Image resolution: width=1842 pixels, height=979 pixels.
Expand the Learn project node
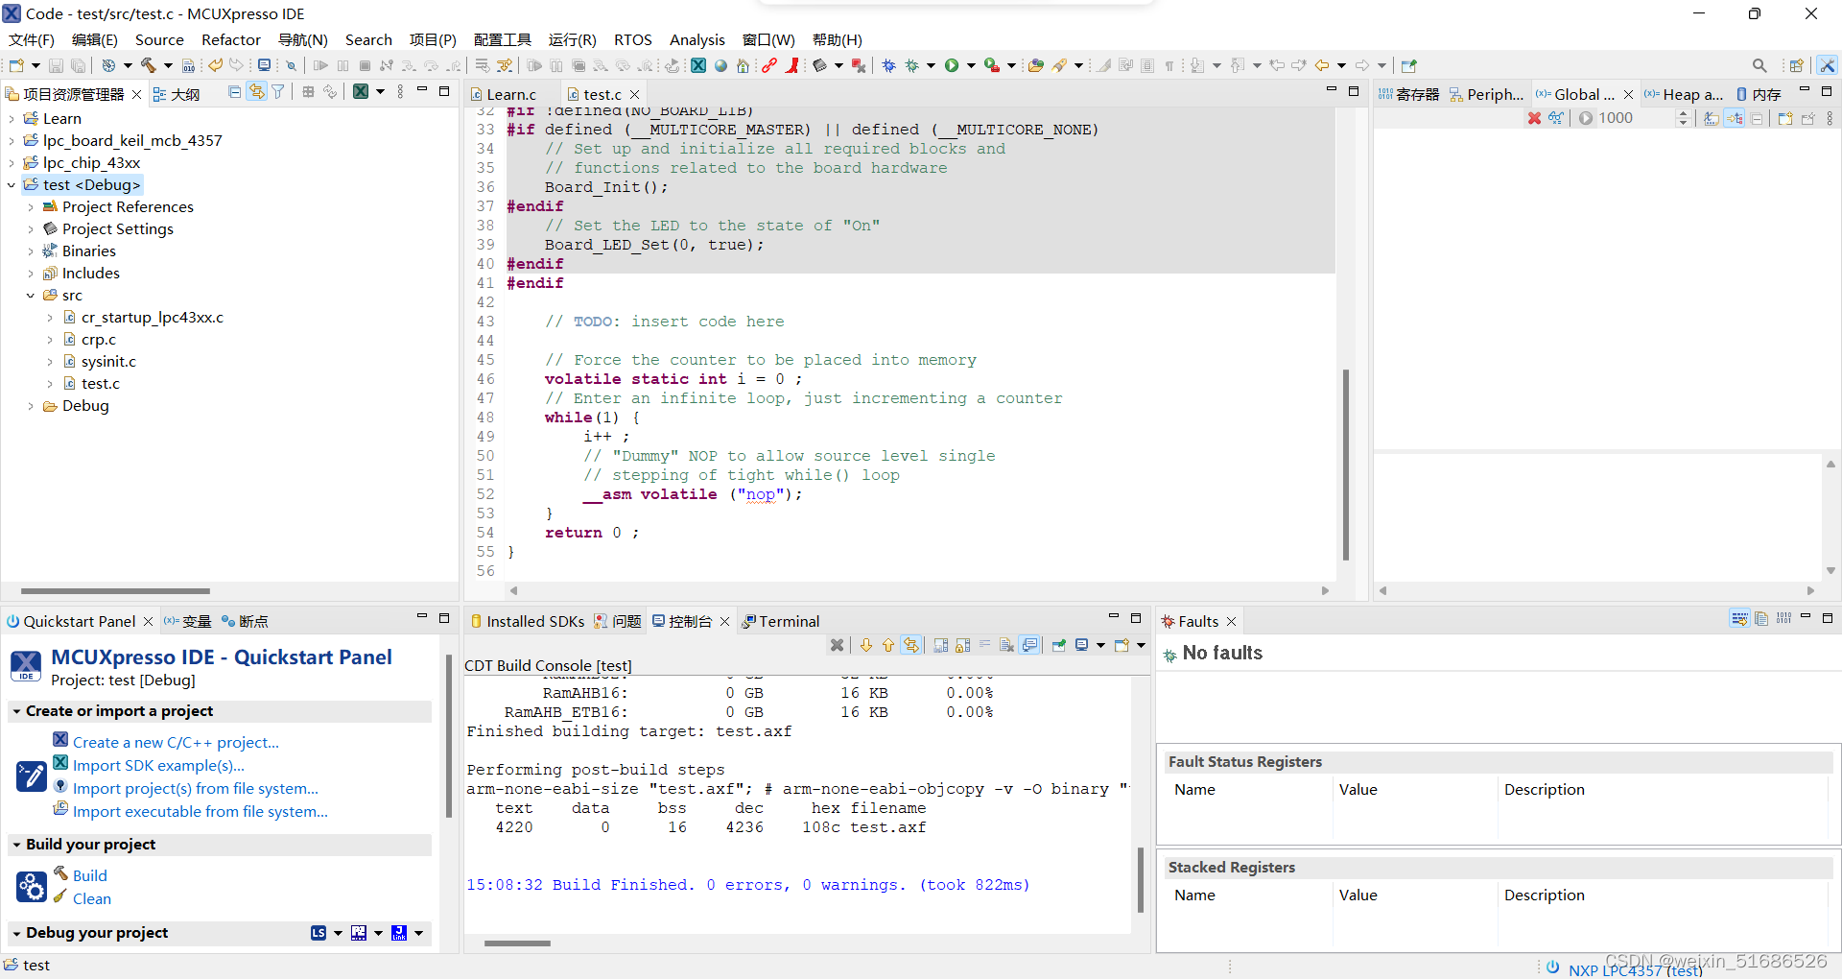coord(12,119)
